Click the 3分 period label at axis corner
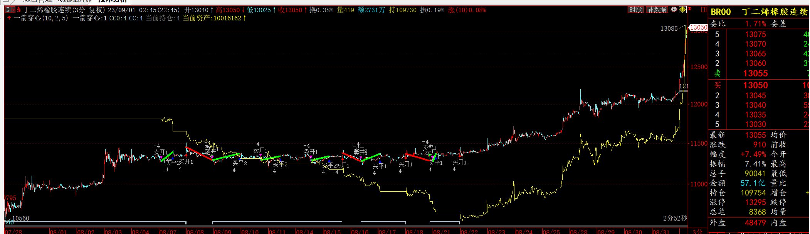 click(697, 232)
